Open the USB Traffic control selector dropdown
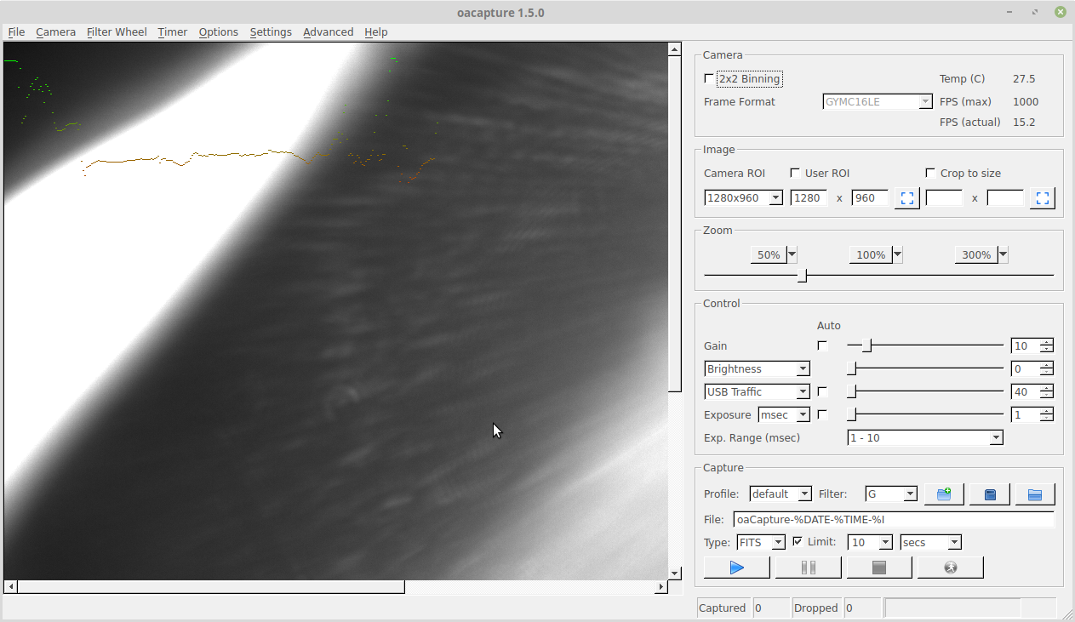 (758, 392)
